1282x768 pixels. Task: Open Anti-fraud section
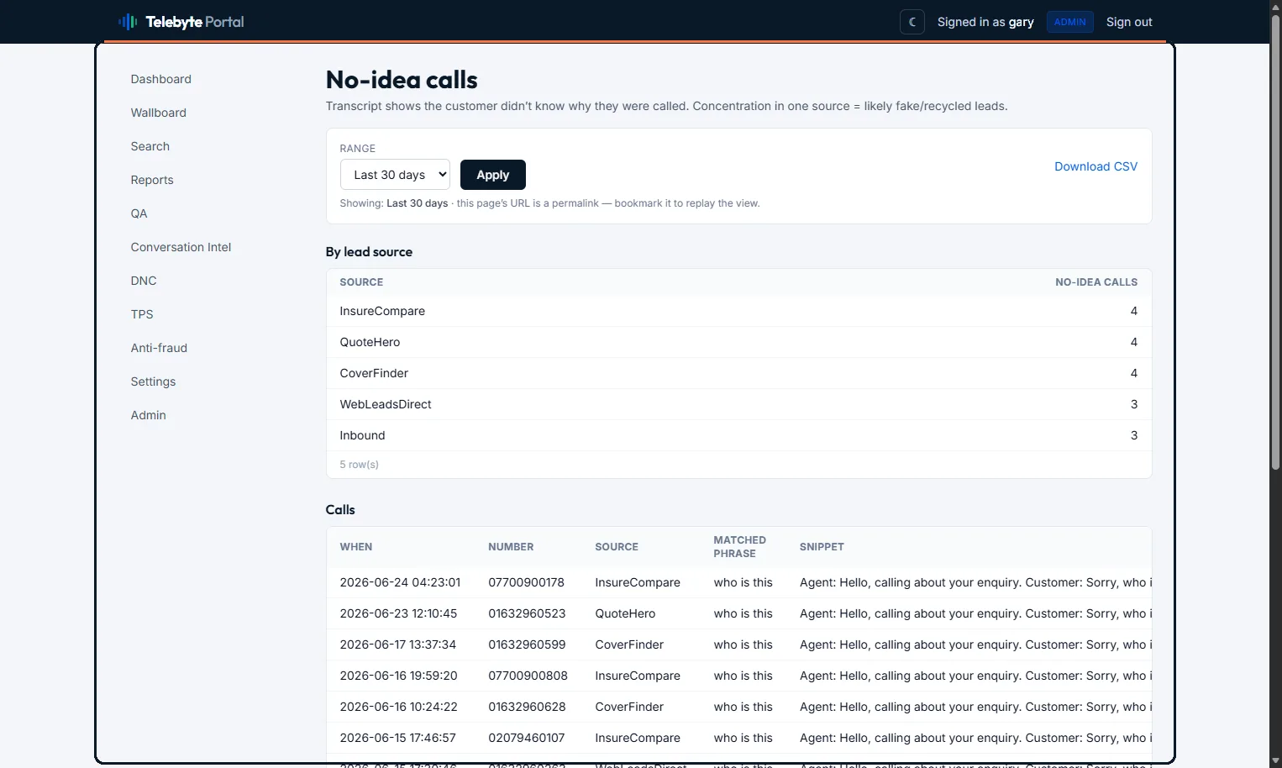click(x=159, y=348)
